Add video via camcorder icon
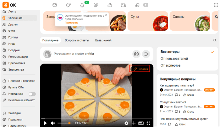220x127 pixels. [146, 54]
